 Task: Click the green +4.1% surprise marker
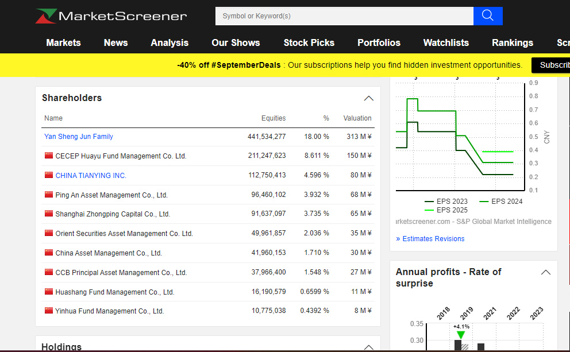[461, 335]
